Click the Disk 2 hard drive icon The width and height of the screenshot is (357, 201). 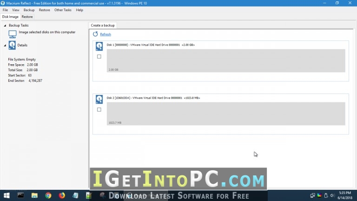[99, 100]
